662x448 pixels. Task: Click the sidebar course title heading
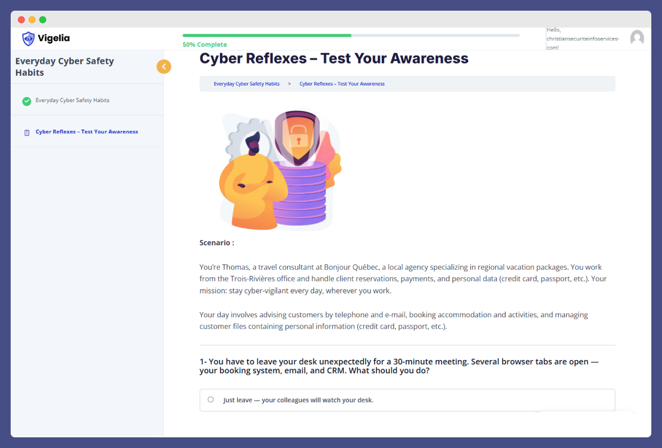coord(65,67)
